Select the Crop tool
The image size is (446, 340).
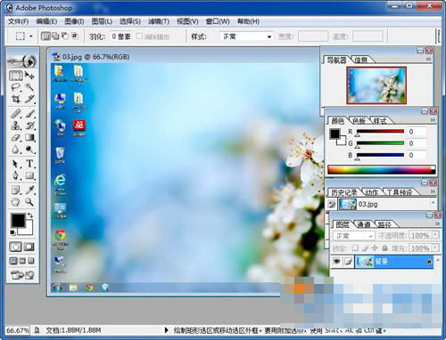pyautogui.click(x=15, y=99)
